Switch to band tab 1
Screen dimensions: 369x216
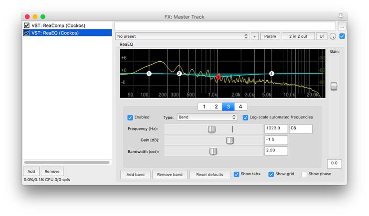coord(204,107)
